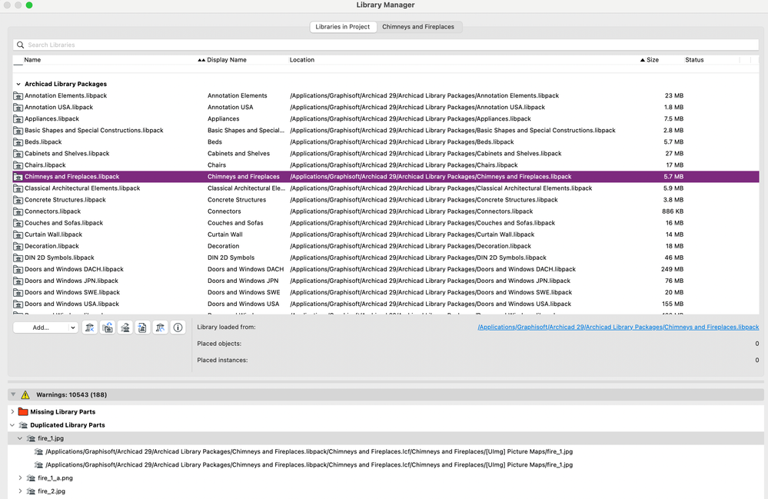
Task: Sort by the Size column header
Action: (653, 60)
